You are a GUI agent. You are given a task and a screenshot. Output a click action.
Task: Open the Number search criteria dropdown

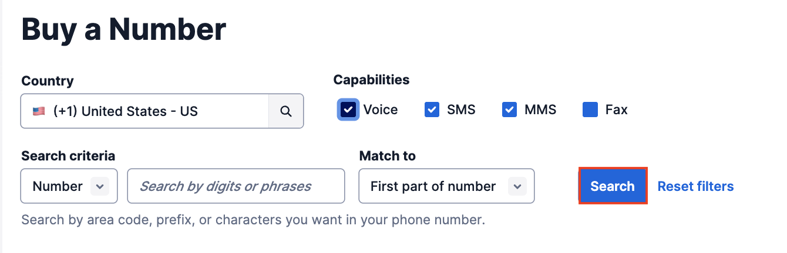69,186
